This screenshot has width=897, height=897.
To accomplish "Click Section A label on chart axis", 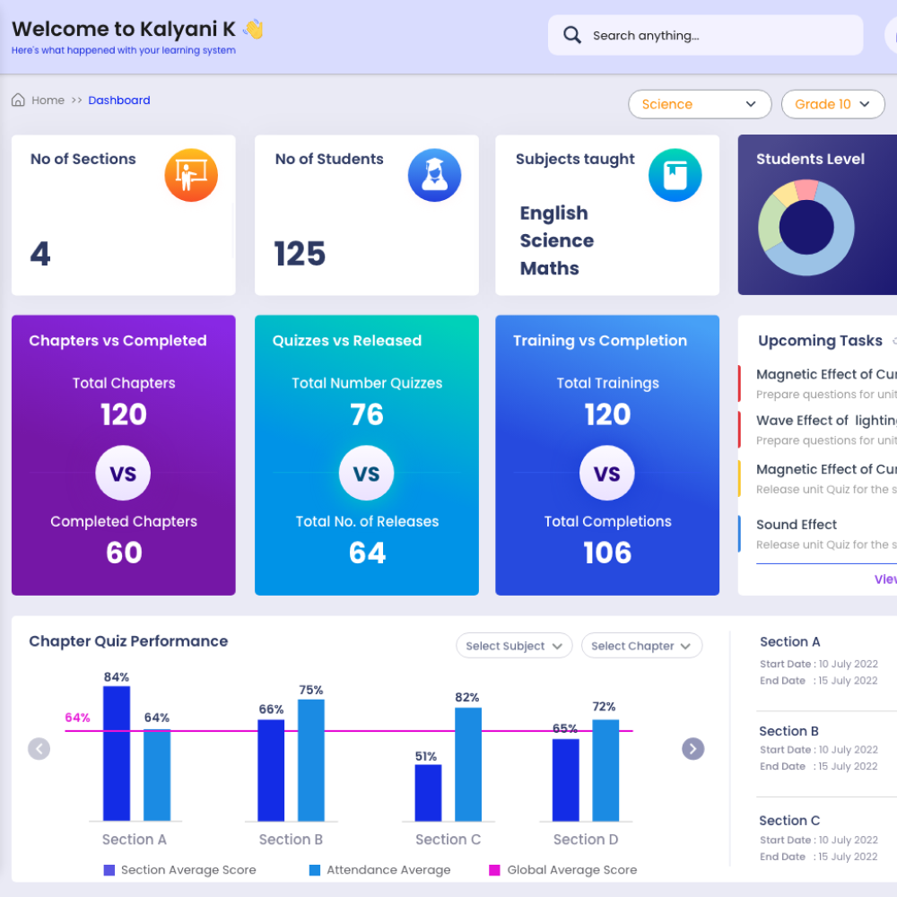I will tap(135, 840).
